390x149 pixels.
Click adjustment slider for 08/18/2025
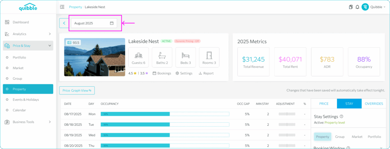click(x=287, y=124)
